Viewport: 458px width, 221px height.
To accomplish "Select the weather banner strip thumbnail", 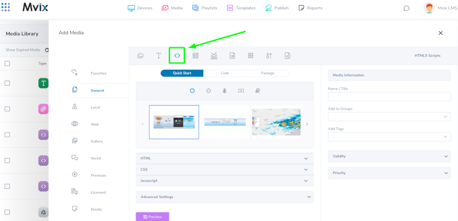I will pos(225,122).
